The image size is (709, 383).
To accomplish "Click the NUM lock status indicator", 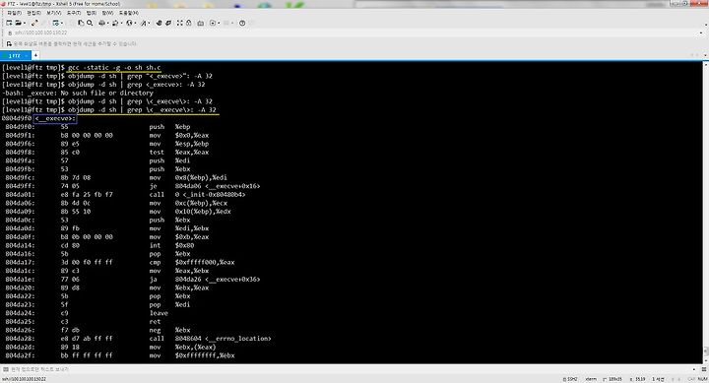I will point(702,379).
